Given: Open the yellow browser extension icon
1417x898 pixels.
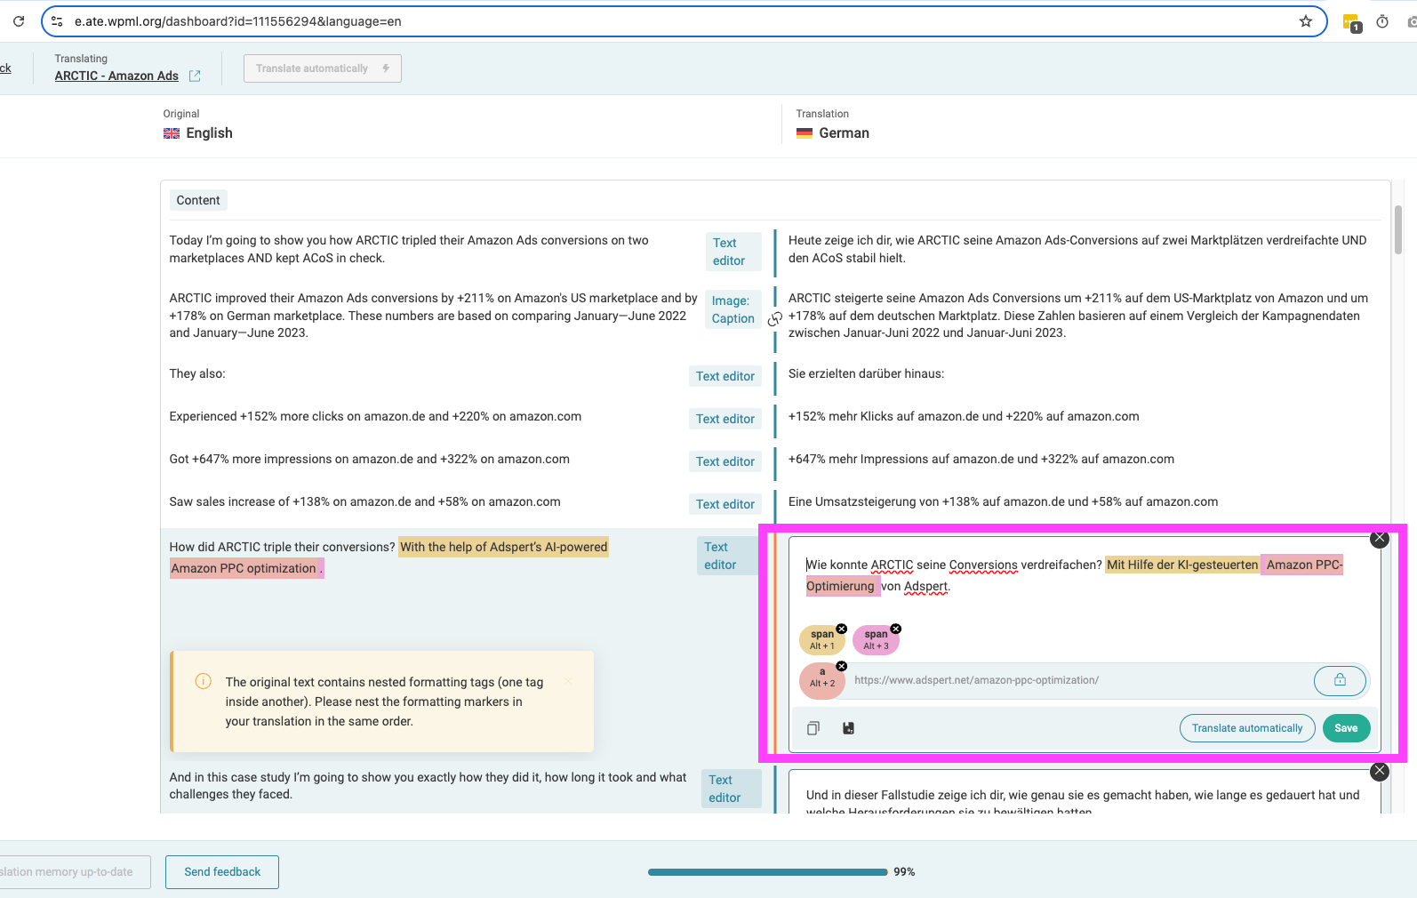Looking at the screenshot, I should pyautogui.click(x=1351, y=22).
